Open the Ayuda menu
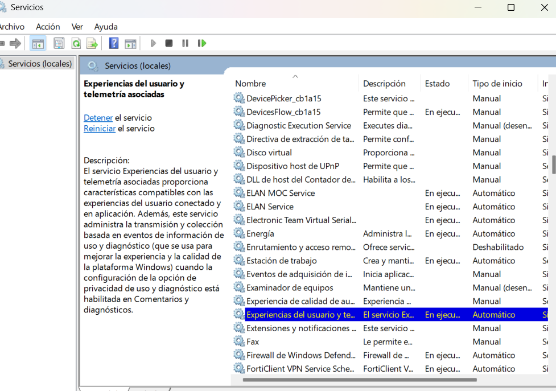This screenshot has height=391, width=556. 106,27
